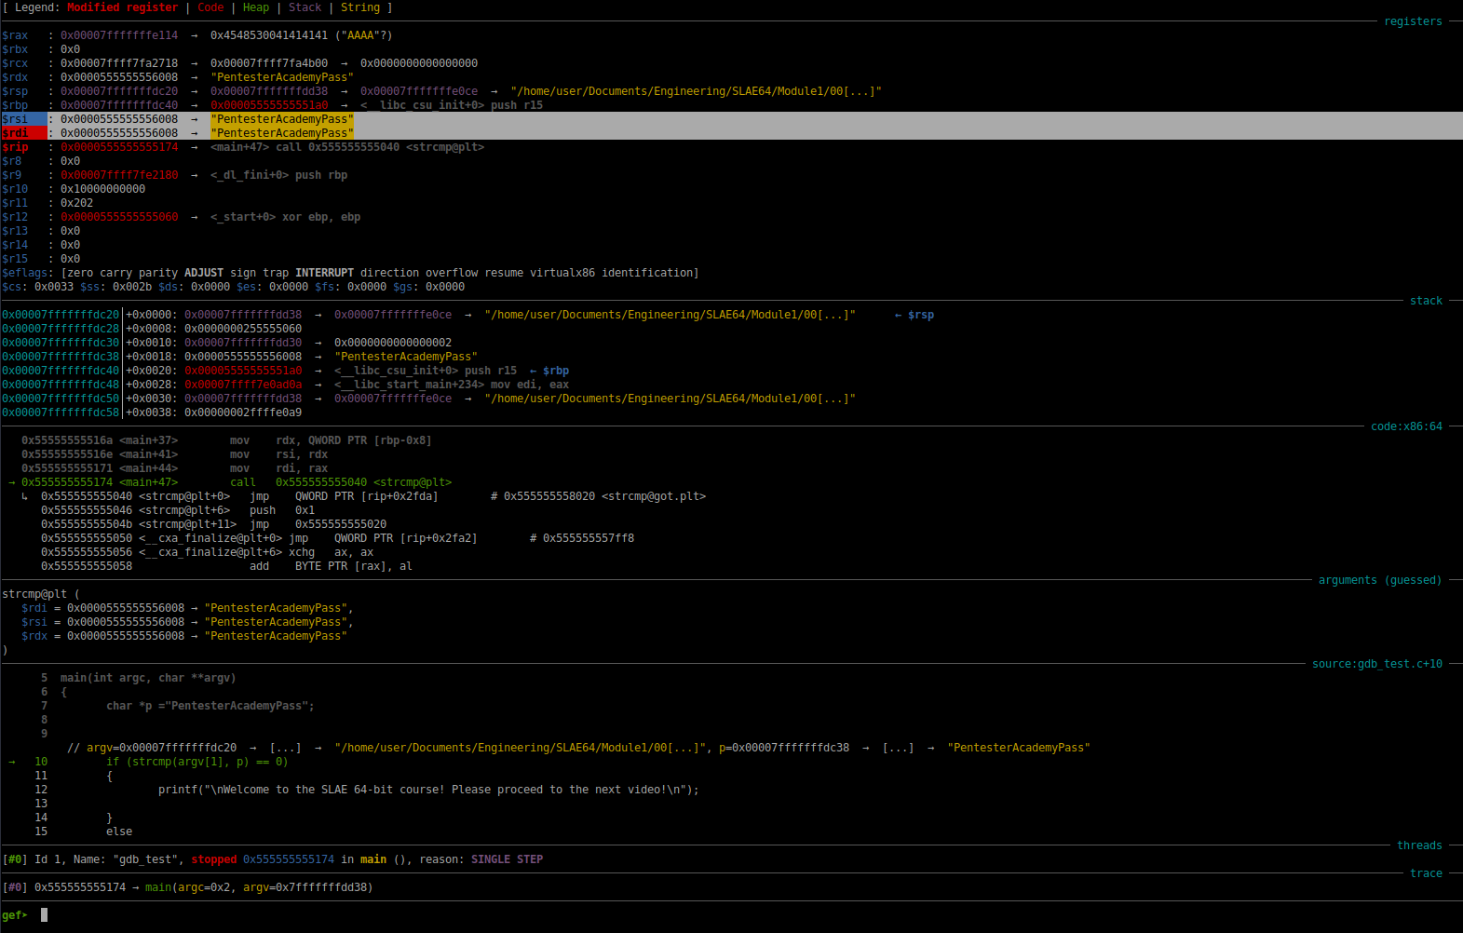Click the 'stack' section header
The height and width of the screenshot is (933, 1463).
(x=1426, y=301)
